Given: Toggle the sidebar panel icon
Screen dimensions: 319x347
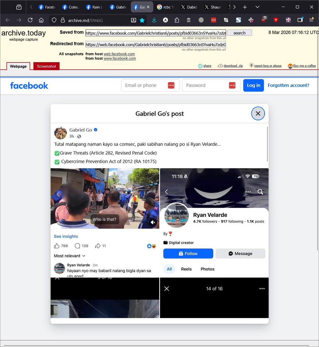Looking at the screenshot, I should pyautogui.click(x=300, y=20).
